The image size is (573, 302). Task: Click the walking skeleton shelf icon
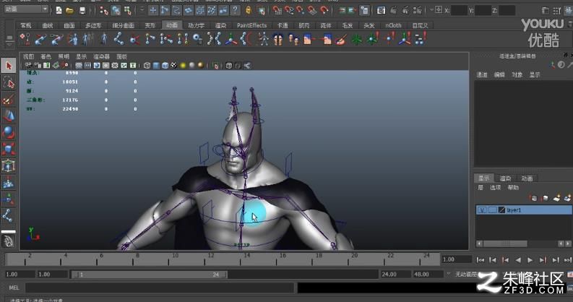tap(263, 39)
